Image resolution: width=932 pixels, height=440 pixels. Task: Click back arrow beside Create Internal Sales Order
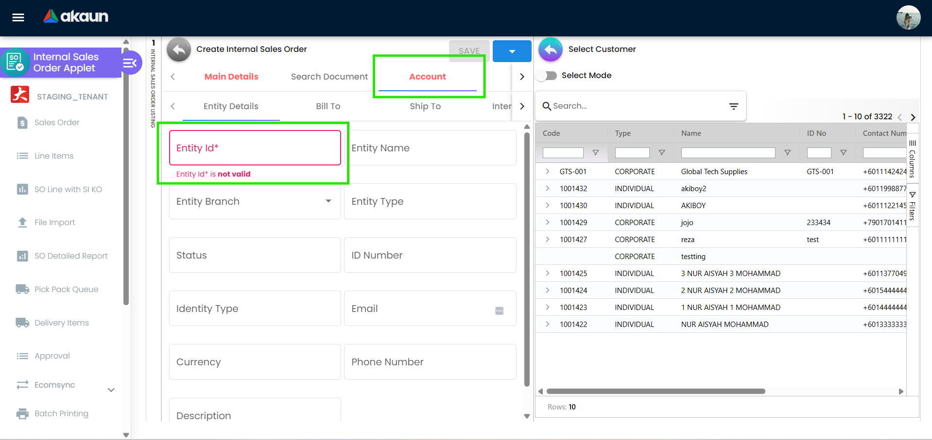tap(179, 49)
